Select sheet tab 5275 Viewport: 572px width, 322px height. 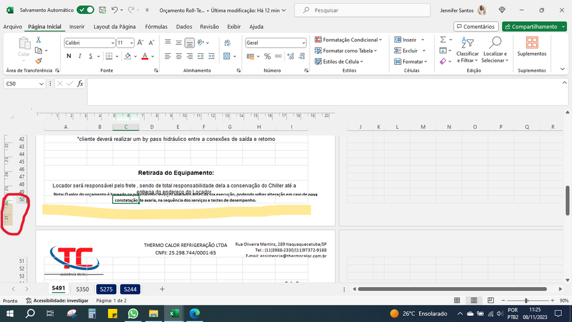[x=106, y=289]
